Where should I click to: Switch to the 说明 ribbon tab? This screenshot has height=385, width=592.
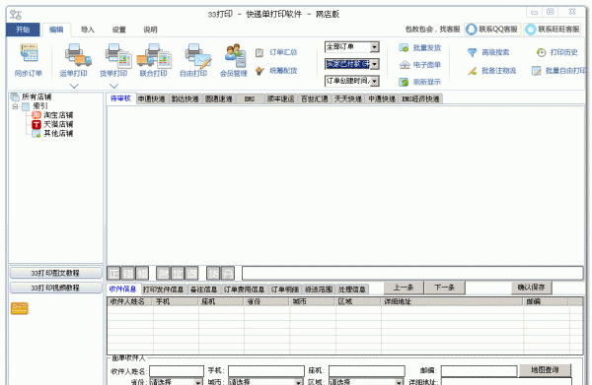point(150,30)
